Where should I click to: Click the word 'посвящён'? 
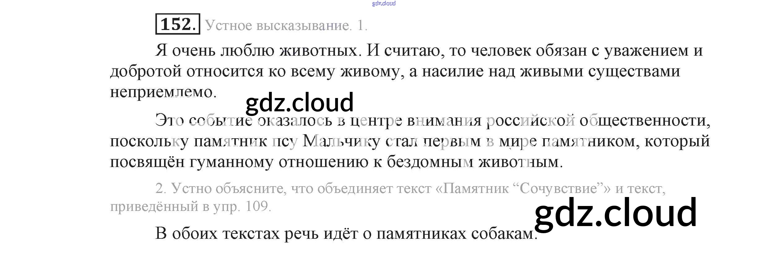147,162
